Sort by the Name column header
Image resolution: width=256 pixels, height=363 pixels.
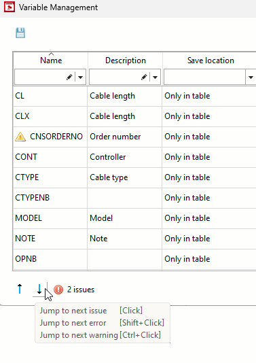[51, 60]
